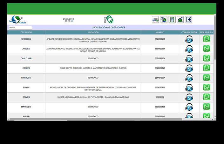Image resolution: width=224 pixels, height=144 pixels.
Task: Click phone number 5554323456
Action: (x=160, y=88)
